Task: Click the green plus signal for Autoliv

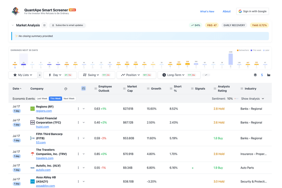Action: (x=192, y=168)
